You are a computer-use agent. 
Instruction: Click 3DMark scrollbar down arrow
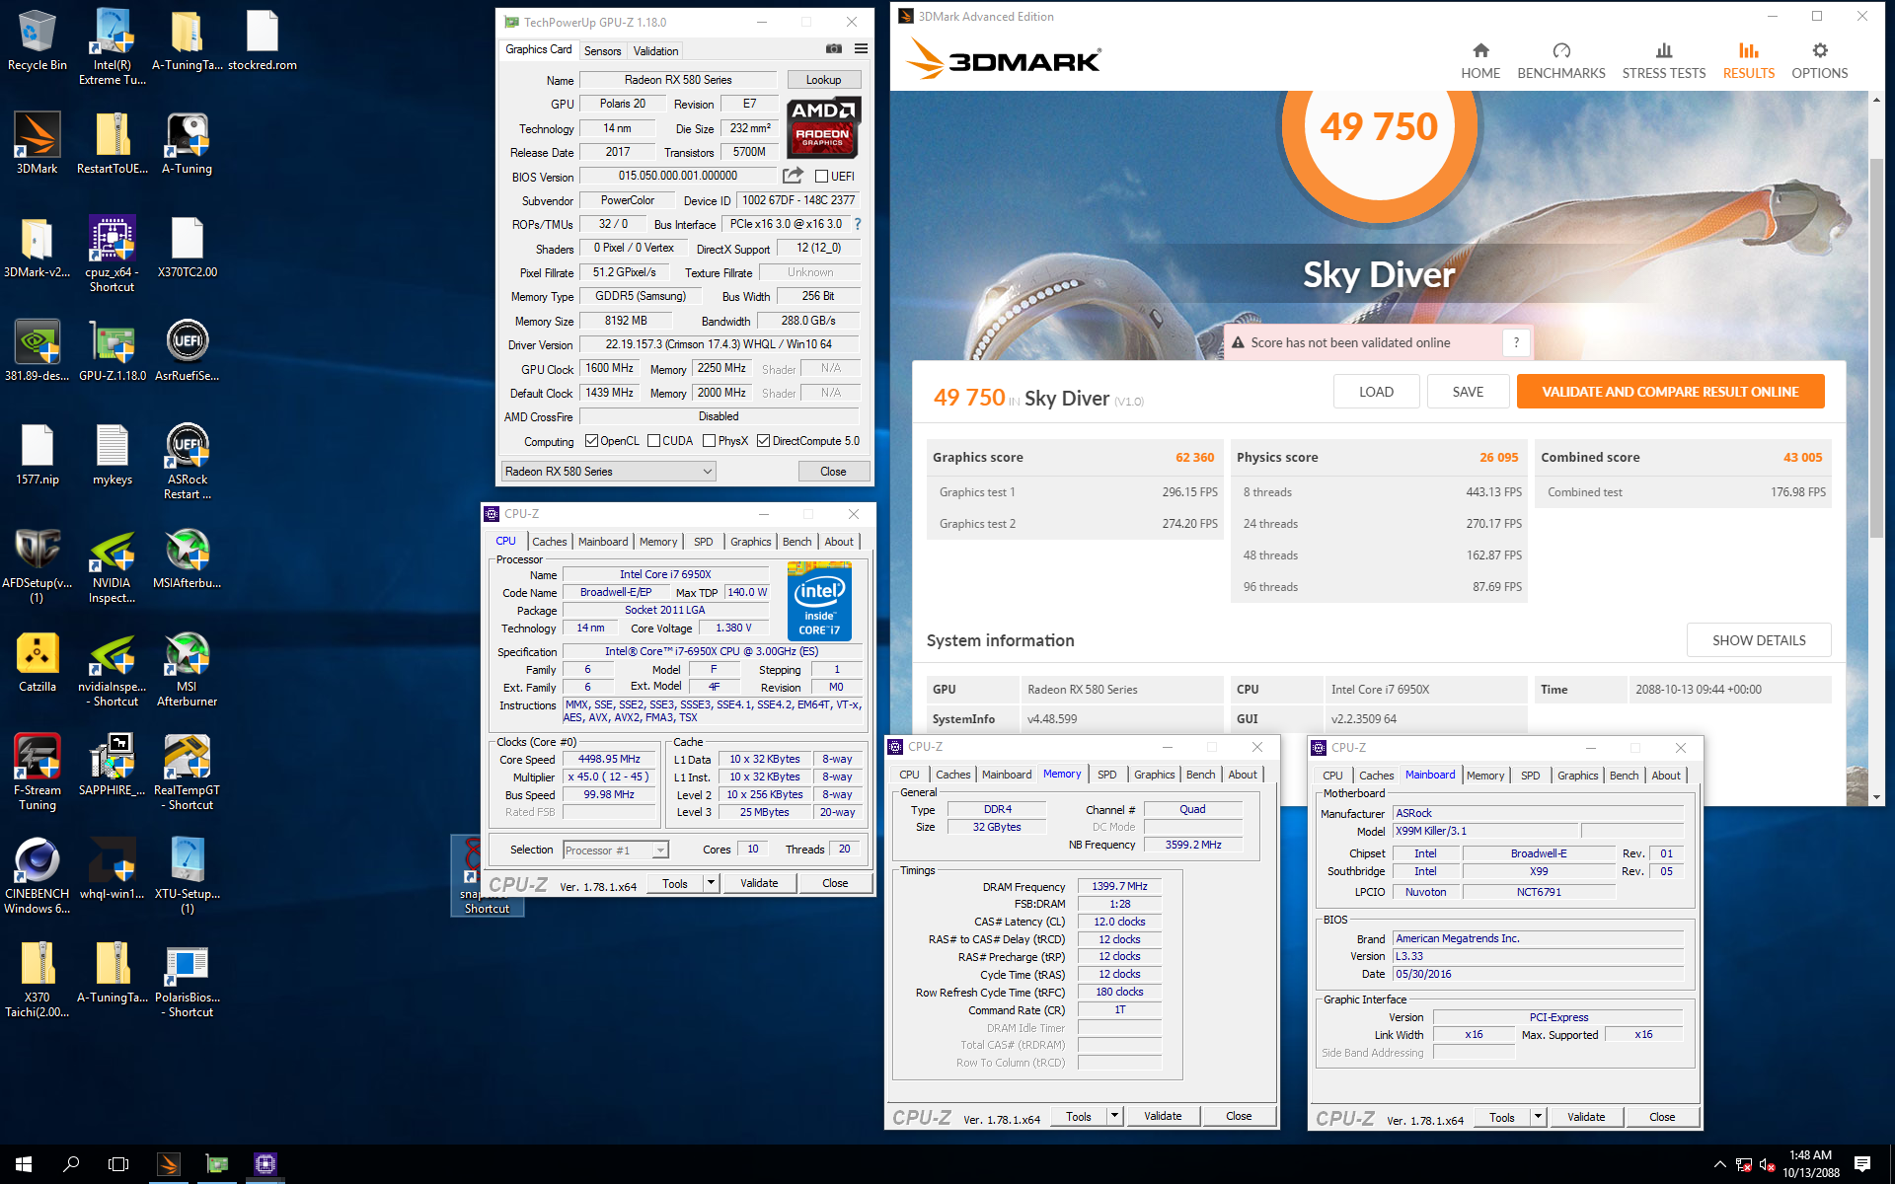[x=1876, y=797]
